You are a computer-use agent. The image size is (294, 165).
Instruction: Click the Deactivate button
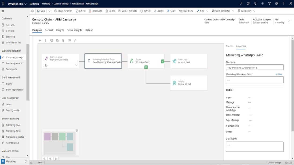pyautogui.click(x=95, y=11)
